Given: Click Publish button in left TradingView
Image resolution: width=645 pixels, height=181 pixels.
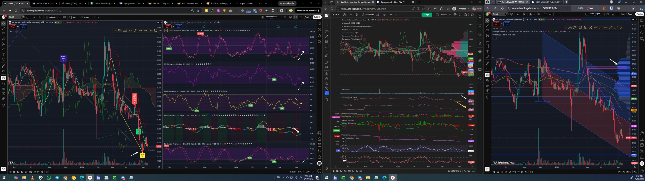Looking at the screenshot, I should 317,17.
